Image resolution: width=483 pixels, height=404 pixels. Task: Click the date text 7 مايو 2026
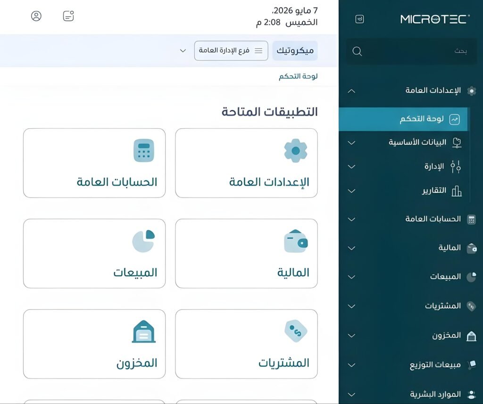pos(295,10)
